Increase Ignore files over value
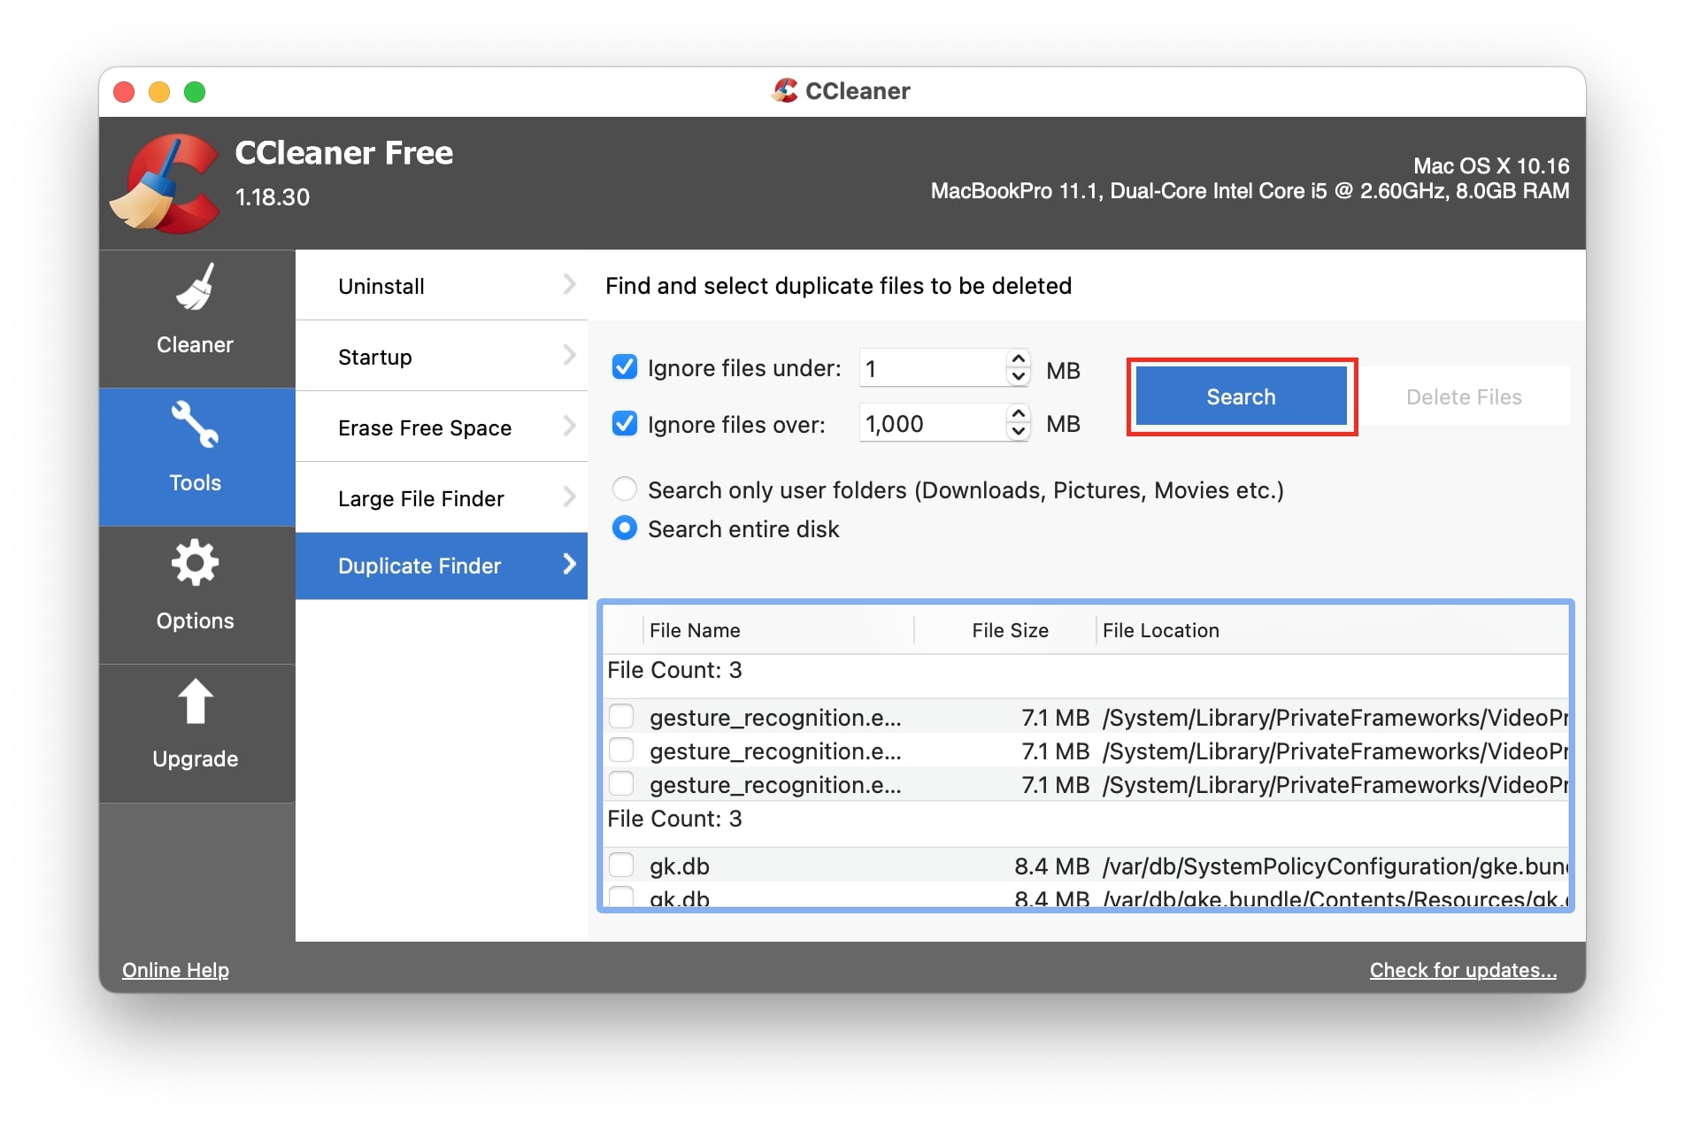Screen dimensions: 1685x1124 click(x=1019, y=414)
